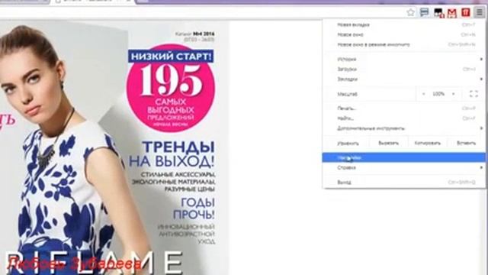Click the '100%' zoom value

(x=438, y=94)
